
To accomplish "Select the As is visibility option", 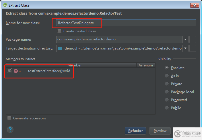I will (x=167, y=76).
